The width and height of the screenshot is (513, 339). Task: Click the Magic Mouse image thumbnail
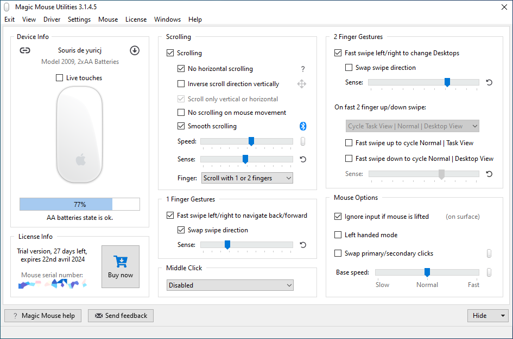click(x=79, y=134)
